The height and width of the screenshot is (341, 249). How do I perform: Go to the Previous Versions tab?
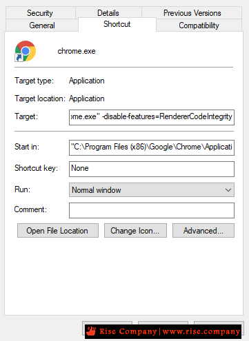192,13
